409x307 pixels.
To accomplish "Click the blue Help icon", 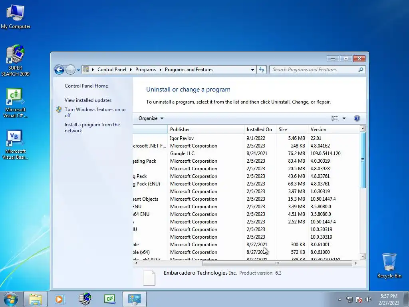I will coord(357,118).
